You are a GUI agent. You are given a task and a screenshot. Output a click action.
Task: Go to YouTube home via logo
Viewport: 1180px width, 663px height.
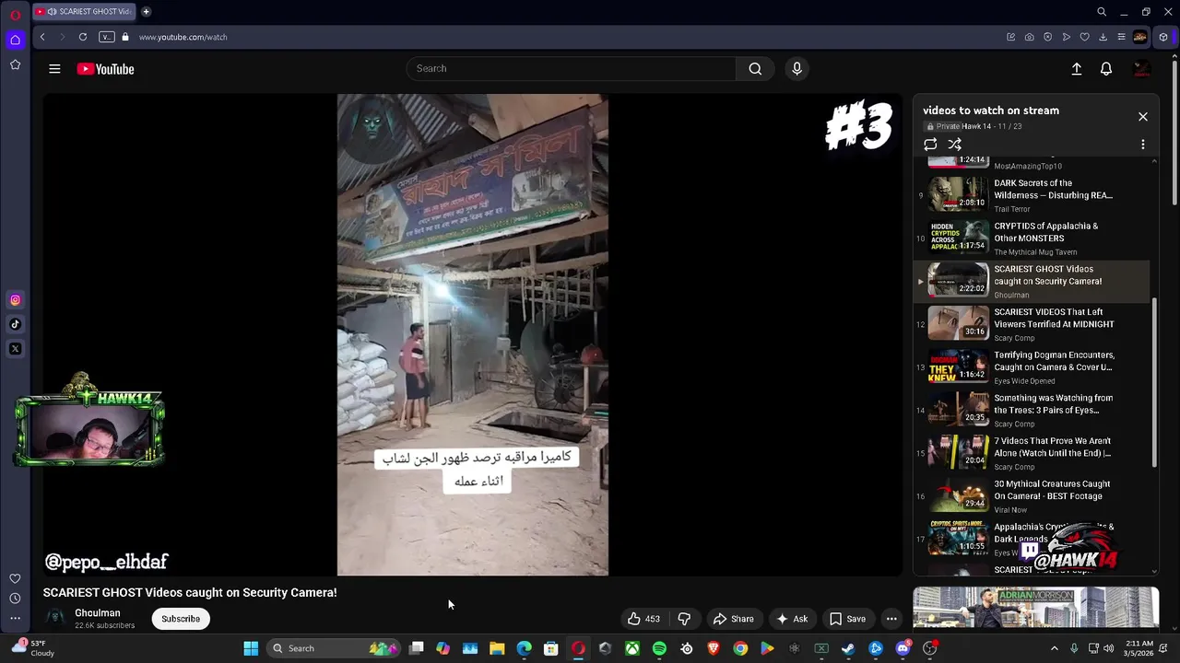click(105, 69)
